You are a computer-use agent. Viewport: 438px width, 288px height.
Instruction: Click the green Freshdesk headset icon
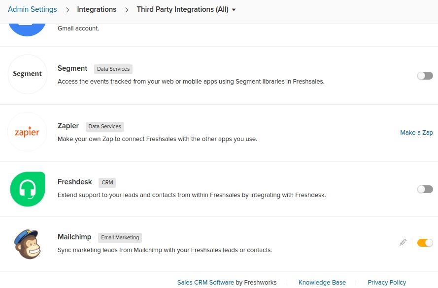point(28,189)
